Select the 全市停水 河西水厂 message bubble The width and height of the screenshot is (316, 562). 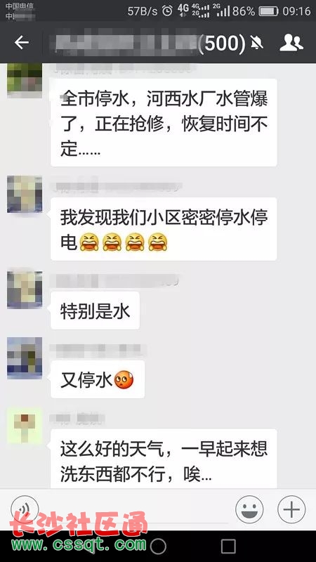pyautogui.click(x=164, y=122)
